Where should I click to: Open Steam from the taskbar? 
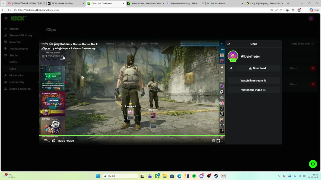coord(216,176)
